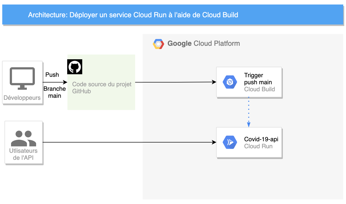Click "Utlisateurs de l'API" label
The height and width of the screenshot is (204, 346).
23,154
